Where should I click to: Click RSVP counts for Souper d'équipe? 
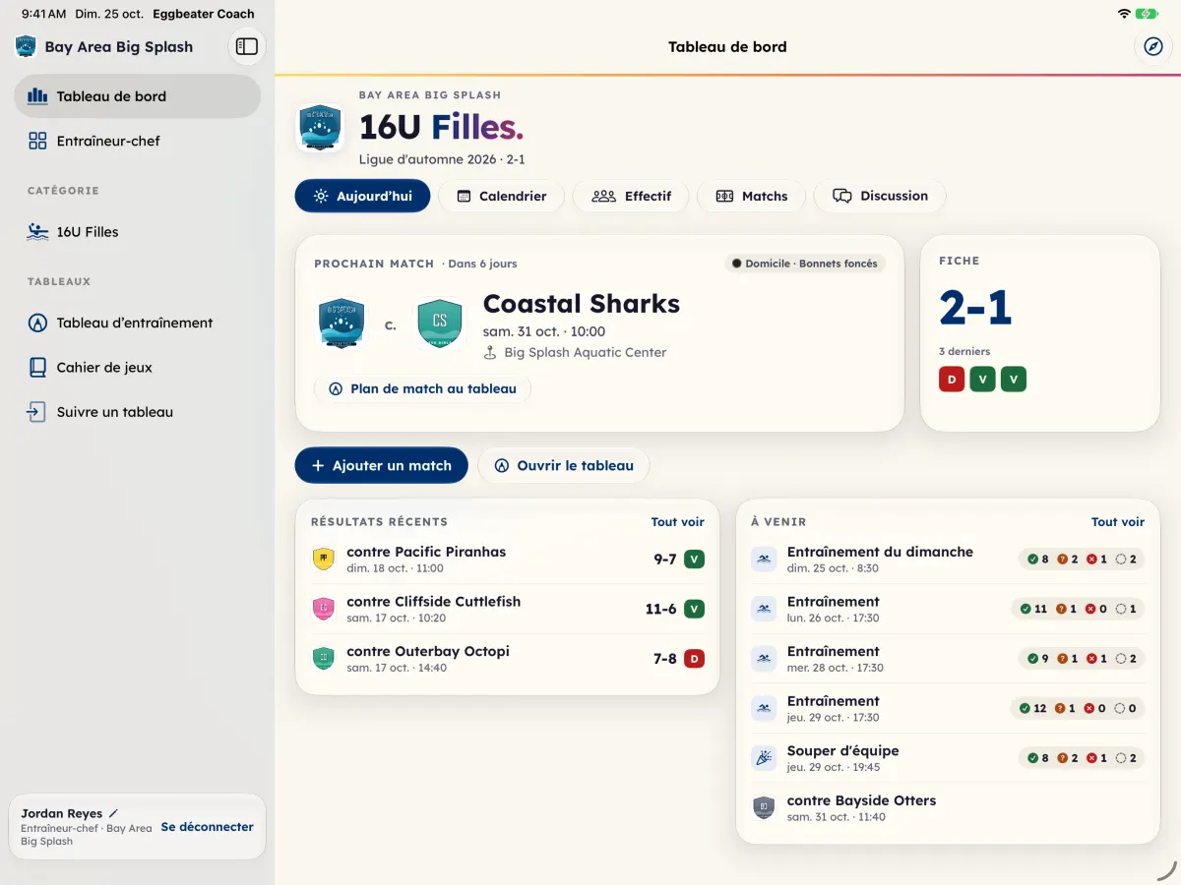[x=1082, y=758]
